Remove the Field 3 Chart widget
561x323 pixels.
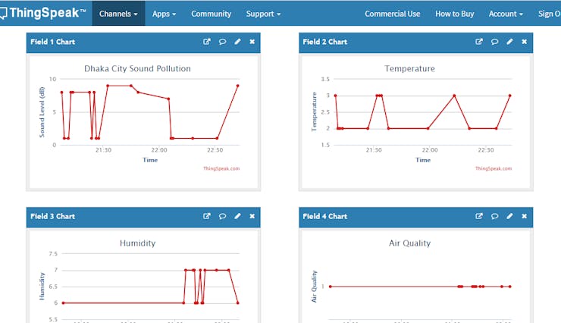pos(252,216)
